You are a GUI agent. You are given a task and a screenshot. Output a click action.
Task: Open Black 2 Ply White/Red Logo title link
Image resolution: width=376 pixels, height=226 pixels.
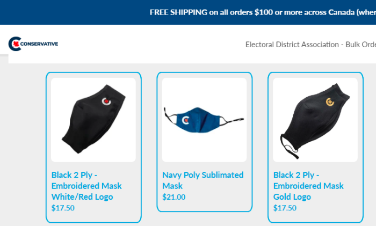pyautogui.click(x=86, y=186)
